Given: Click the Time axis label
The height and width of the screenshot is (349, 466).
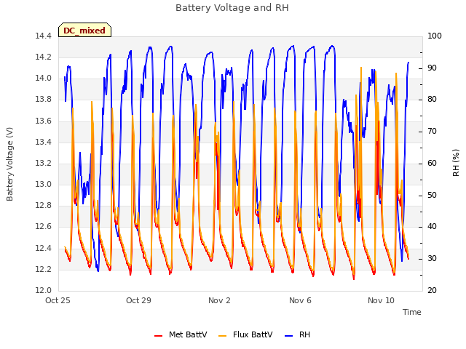Looking at the screenshot, I should pos(411,312).
